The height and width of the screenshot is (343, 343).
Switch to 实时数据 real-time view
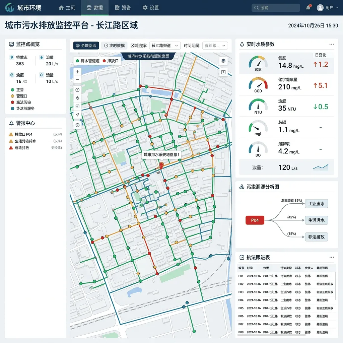click(x=115, y=46)
